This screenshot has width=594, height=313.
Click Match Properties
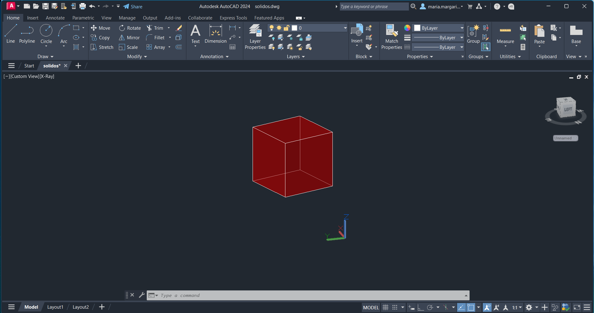(x=392, y=36)
